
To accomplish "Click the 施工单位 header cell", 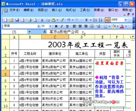I will point(82,53).
